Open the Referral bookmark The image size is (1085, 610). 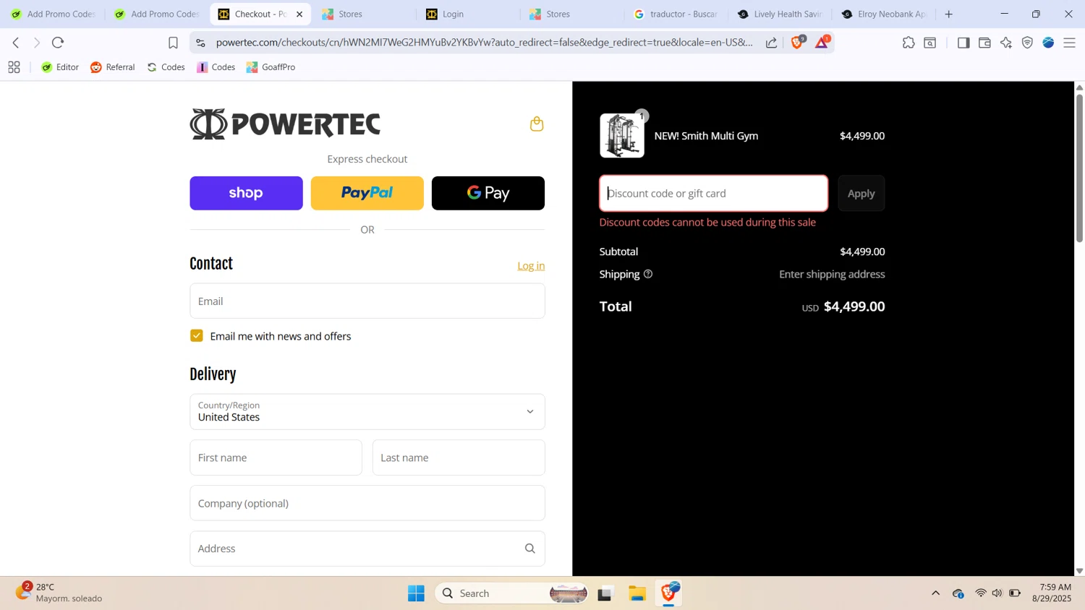[x=113, y=67]
